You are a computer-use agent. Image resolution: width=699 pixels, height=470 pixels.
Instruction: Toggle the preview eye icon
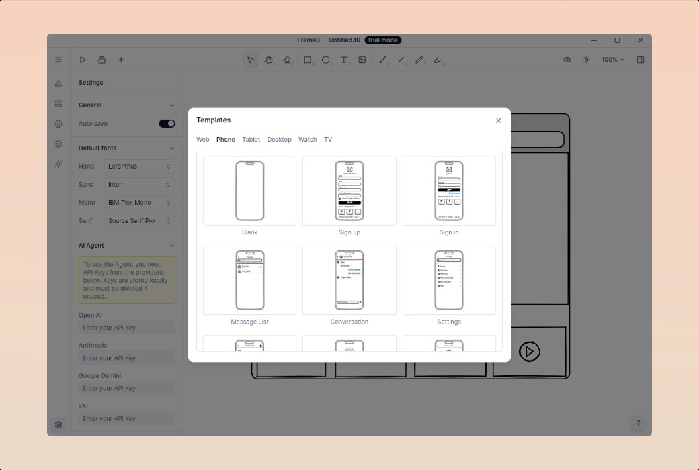point(567,60)
